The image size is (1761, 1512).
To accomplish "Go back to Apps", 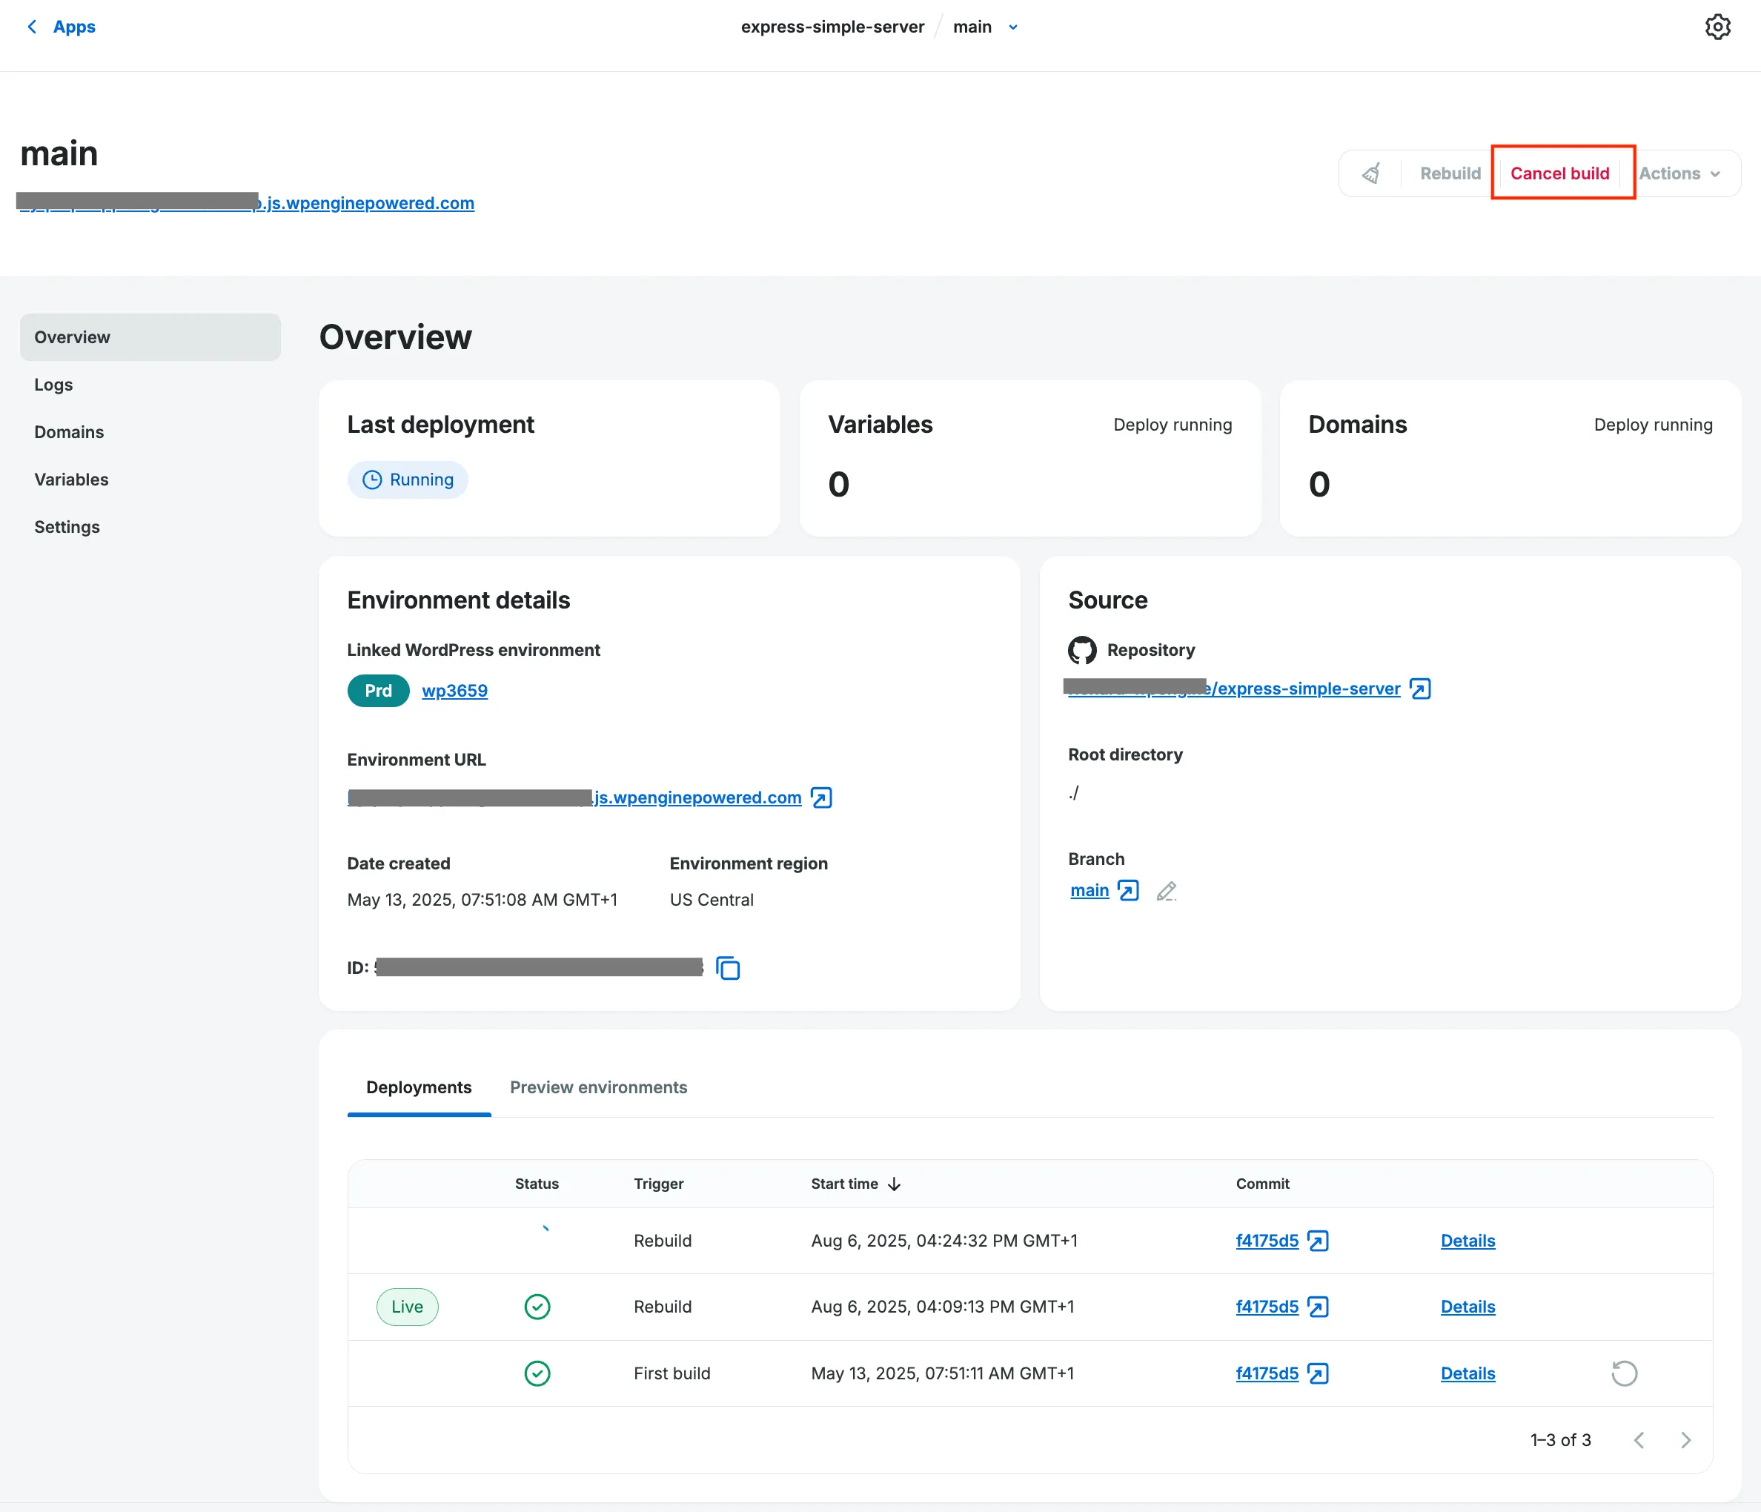I will click(x=62, y=27).
